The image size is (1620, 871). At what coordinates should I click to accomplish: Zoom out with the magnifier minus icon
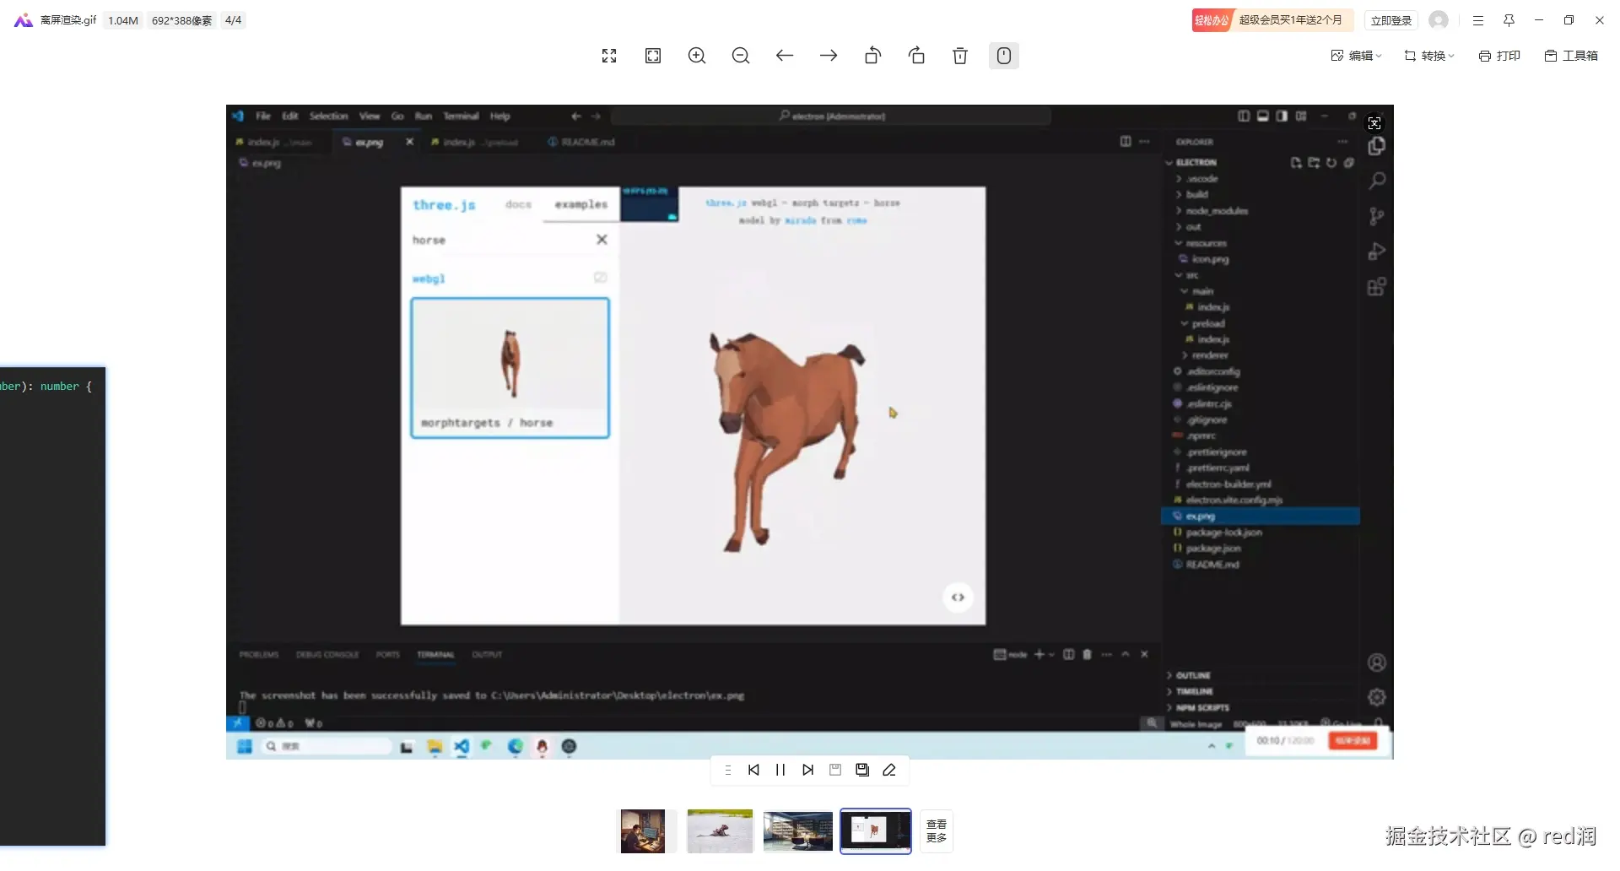coord(741,56)
